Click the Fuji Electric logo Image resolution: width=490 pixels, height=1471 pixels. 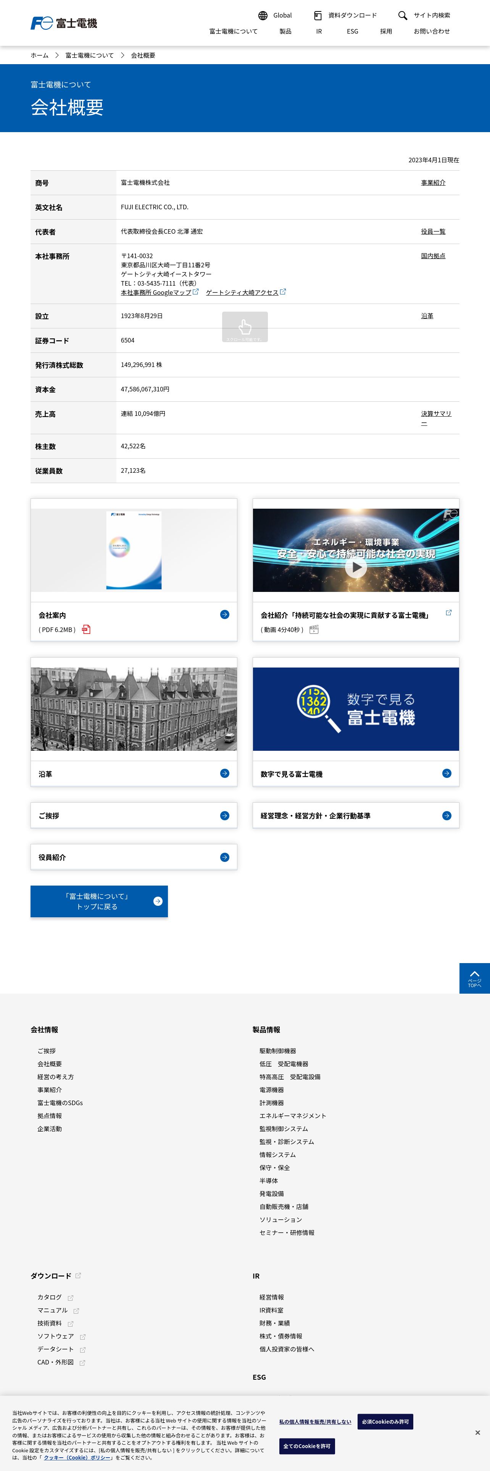[64, 23]
